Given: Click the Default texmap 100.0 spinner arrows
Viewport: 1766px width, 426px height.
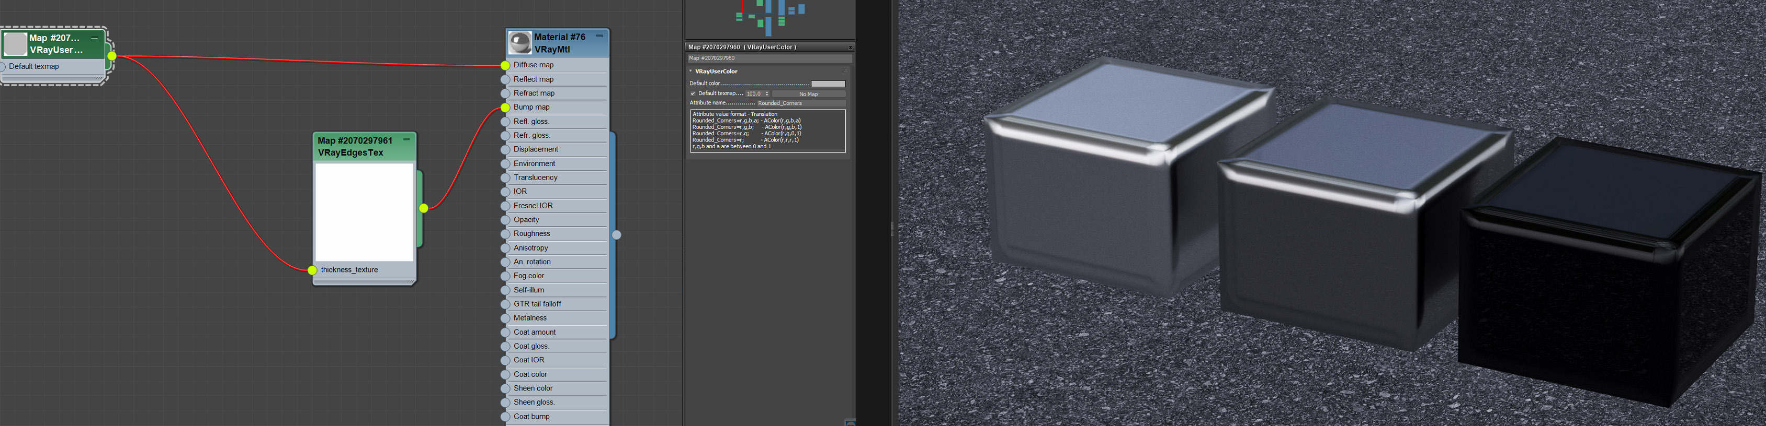Looking at the screenshot, I should [x=766, y=93].
